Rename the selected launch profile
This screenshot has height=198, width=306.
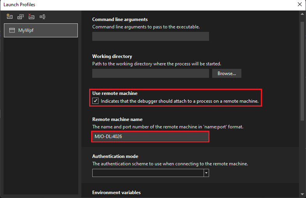click(x=42, y=17)
